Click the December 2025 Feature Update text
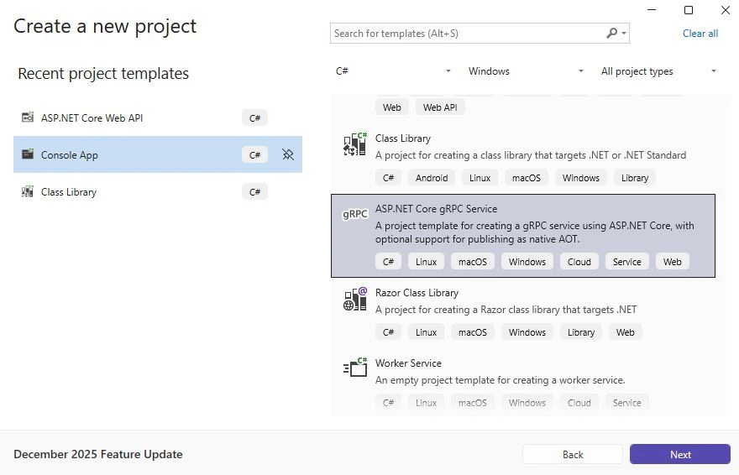 coord(98,454)
